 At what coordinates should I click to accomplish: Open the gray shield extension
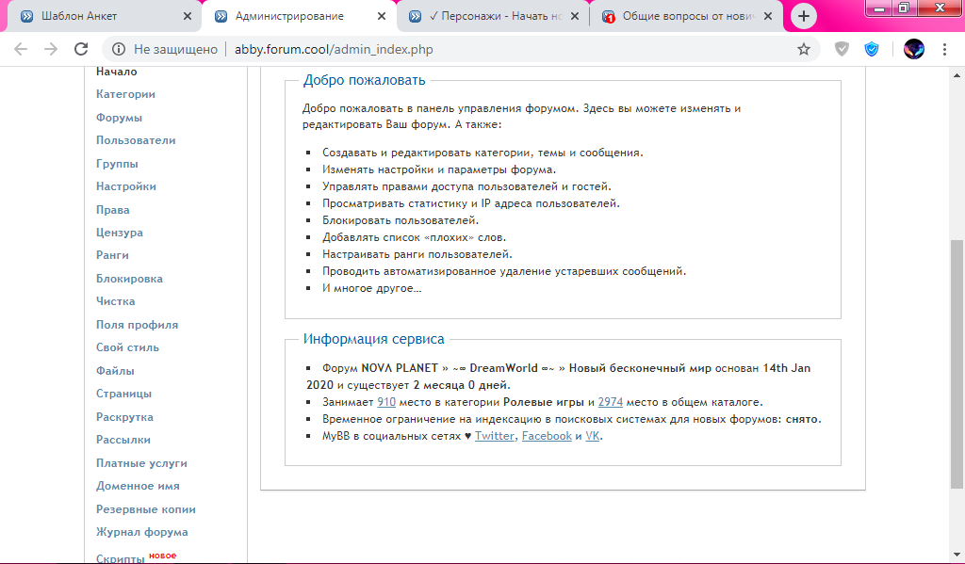(842, 49)
